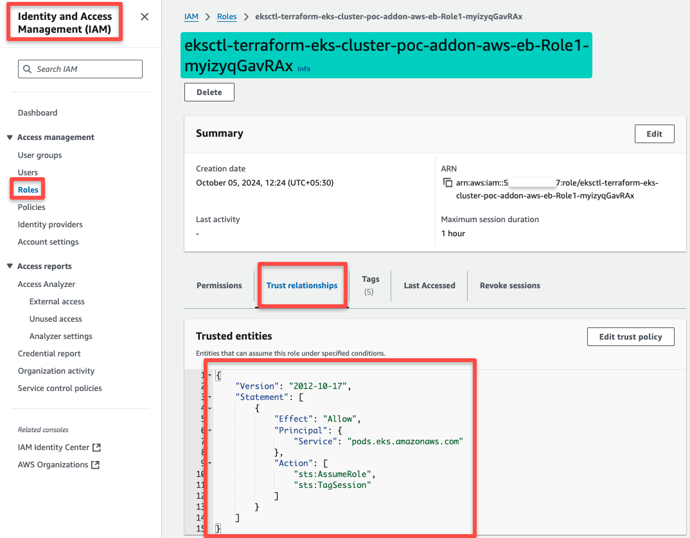690x538 pixels.
Task: Open the Tags tab
Action: 371,285
